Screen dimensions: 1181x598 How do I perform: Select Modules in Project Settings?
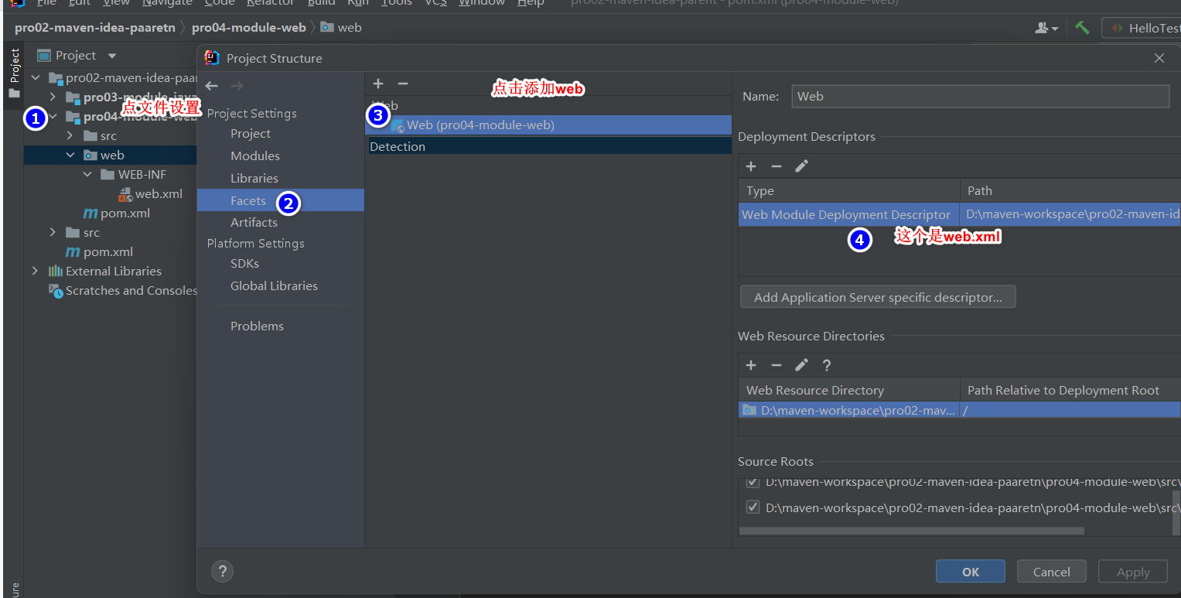tap(255, 155)
